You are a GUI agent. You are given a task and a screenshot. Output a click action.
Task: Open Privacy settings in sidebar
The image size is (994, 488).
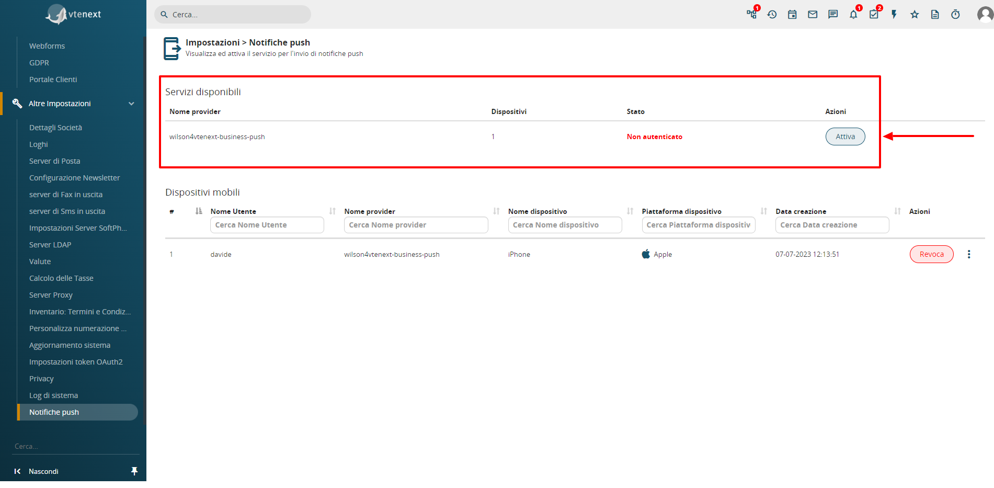(41, 379)
